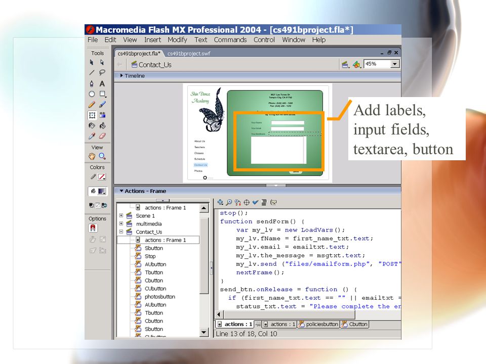Click the Check Syntax checkmark icon
Viewport: 486px width, 364px height.
[x=255, y=202]
